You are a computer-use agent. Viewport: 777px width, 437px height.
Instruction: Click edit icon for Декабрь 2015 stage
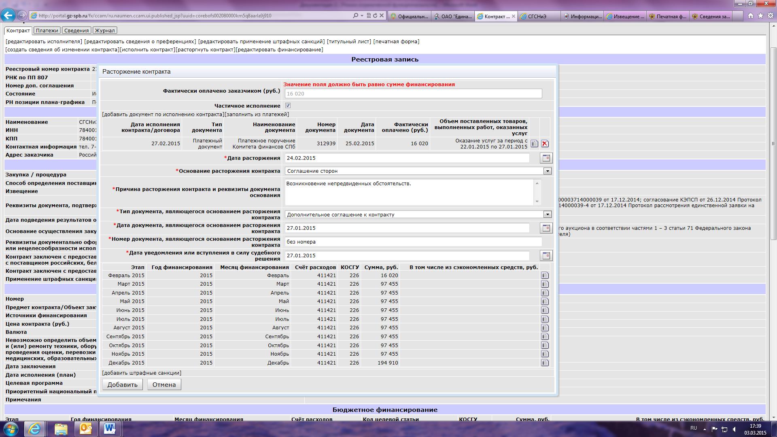click(545, 363)
